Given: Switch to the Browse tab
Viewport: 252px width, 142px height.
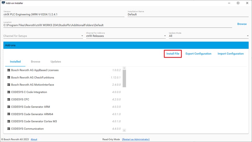Looking at the screenshot, I should pos(36,61).
